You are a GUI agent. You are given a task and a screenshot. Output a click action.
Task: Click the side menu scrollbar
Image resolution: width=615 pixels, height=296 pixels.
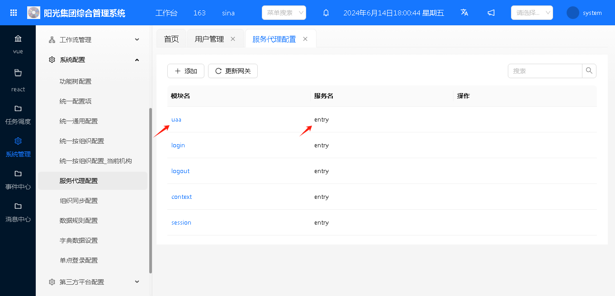click(151, 190)
